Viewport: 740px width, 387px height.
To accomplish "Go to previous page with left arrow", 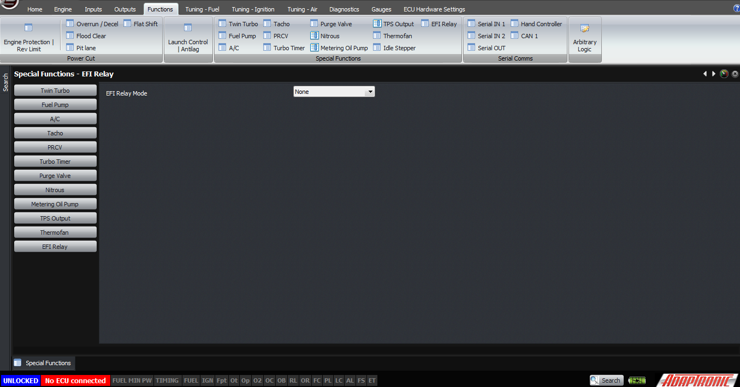I will pyautogui.click(x=705, y=74).
